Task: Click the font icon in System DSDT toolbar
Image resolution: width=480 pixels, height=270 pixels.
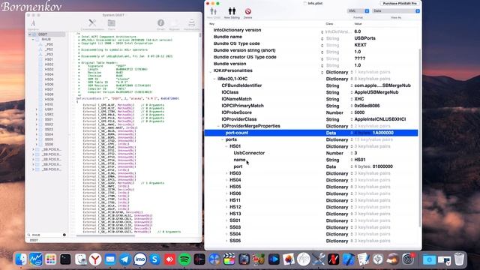Action: [x=33, y=23]
